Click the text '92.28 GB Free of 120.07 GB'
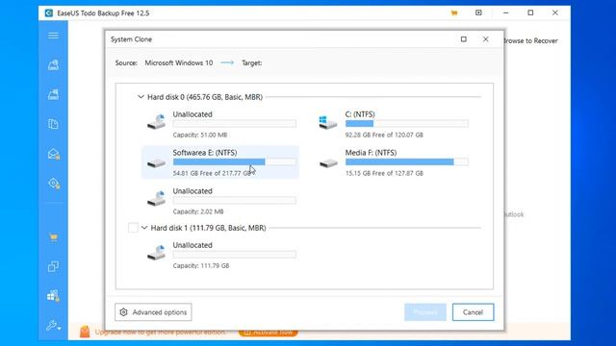 tap(384, 135)
